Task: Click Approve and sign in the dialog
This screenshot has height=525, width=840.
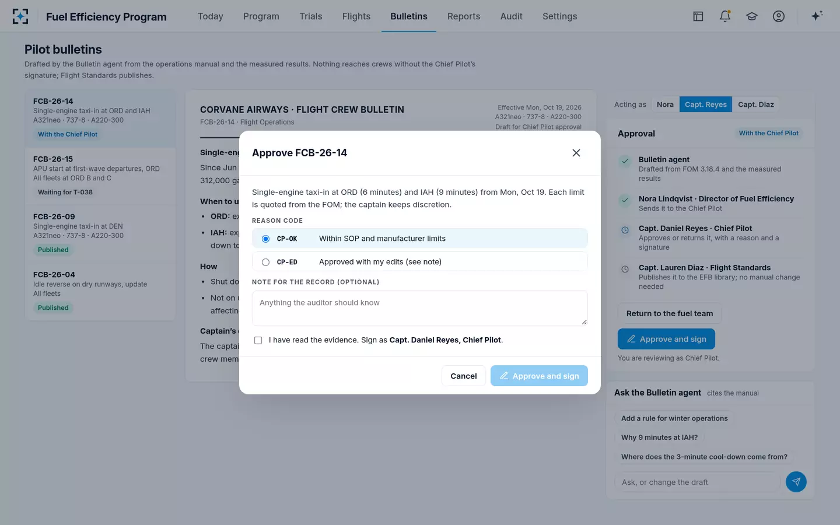Action: (539, 376)
